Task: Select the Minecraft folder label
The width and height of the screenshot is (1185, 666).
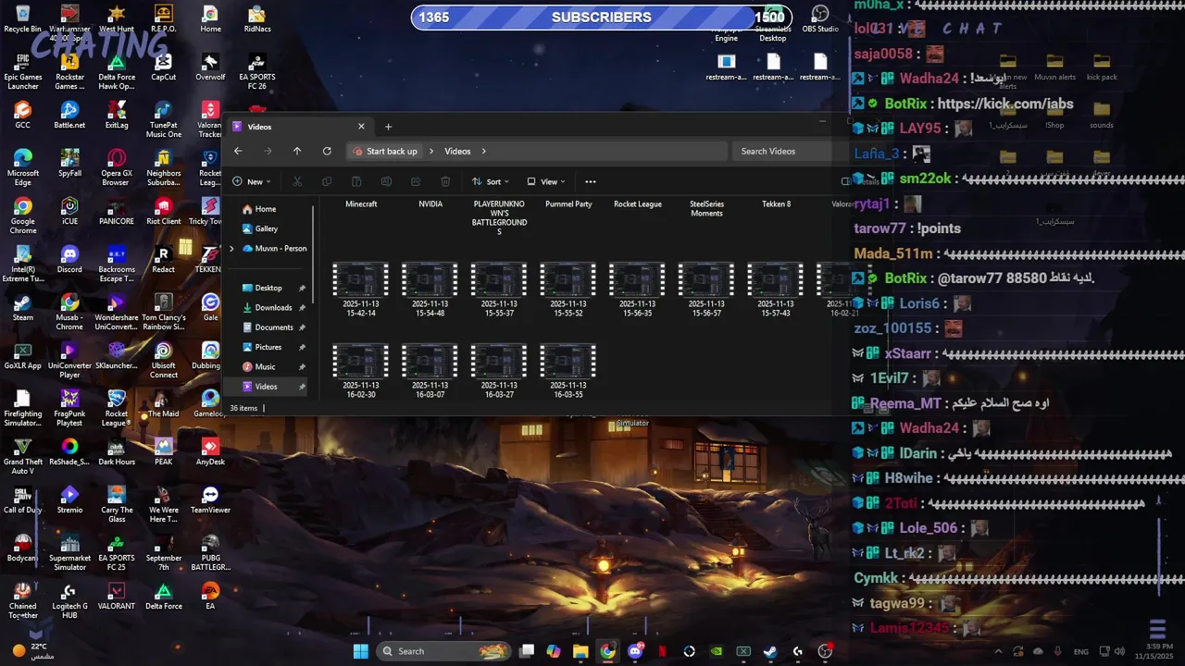Action: click(x=361, y=203)
